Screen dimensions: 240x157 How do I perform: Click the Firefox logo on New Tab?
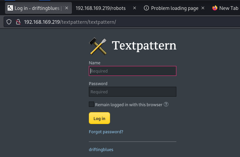tap(215, 8)
